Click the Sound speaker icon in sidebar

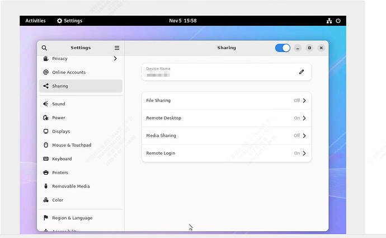46,104
